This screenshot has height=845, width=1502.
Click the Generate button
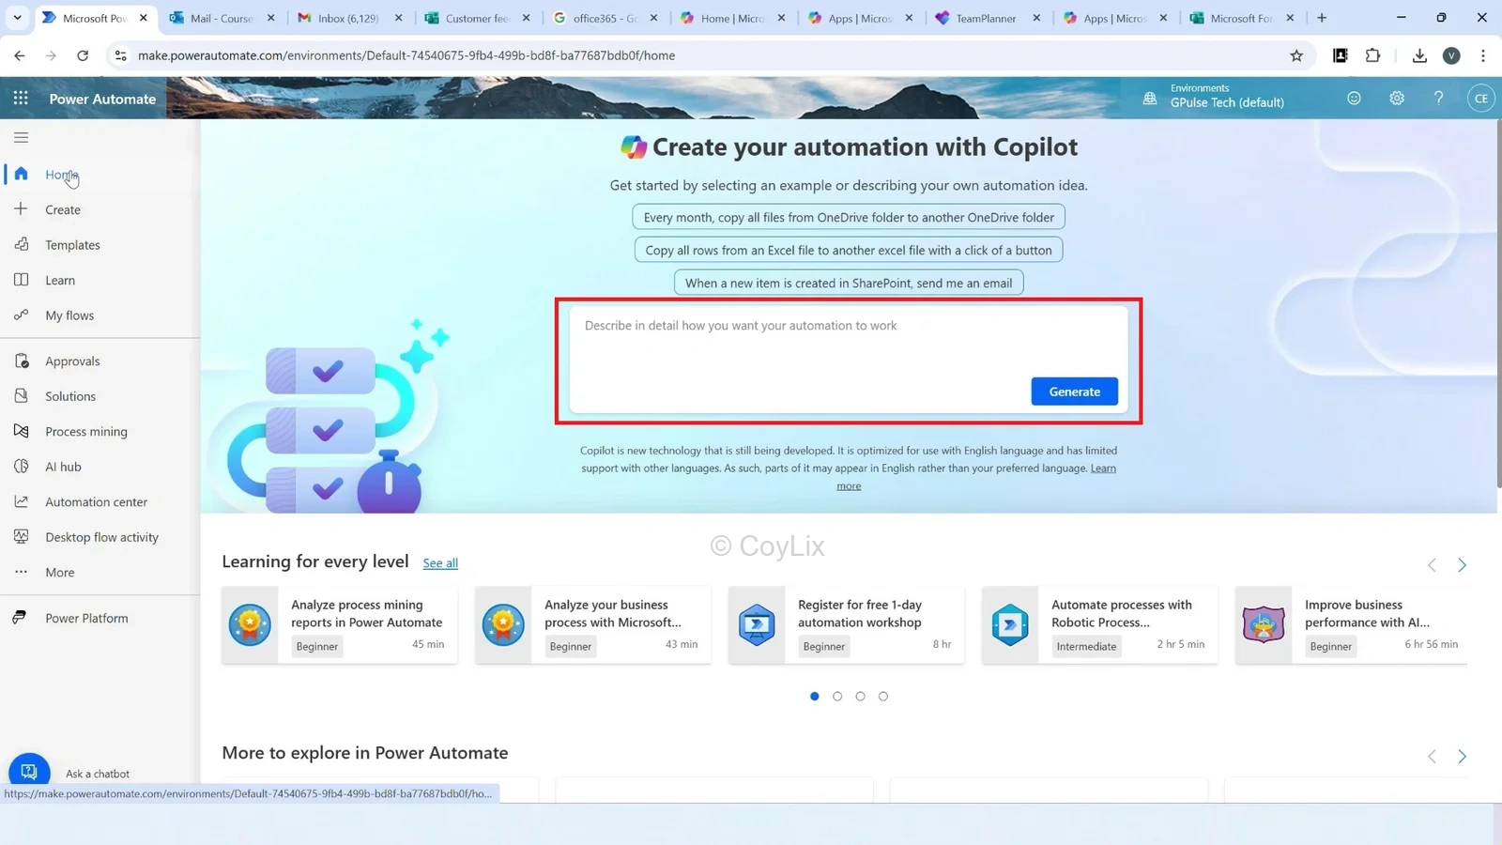[1074, 392]
